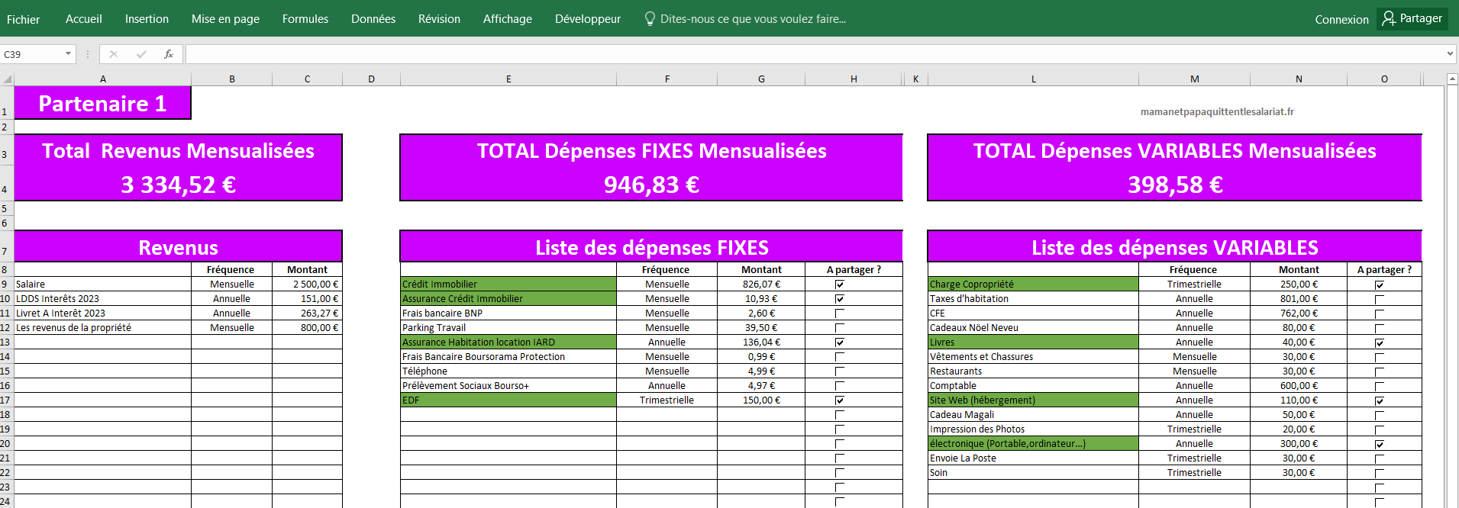Click the mamanetpapaquittentlesalariat.fr text
The height and width of the screenshot is (508, 1459).
point(1217,112)
